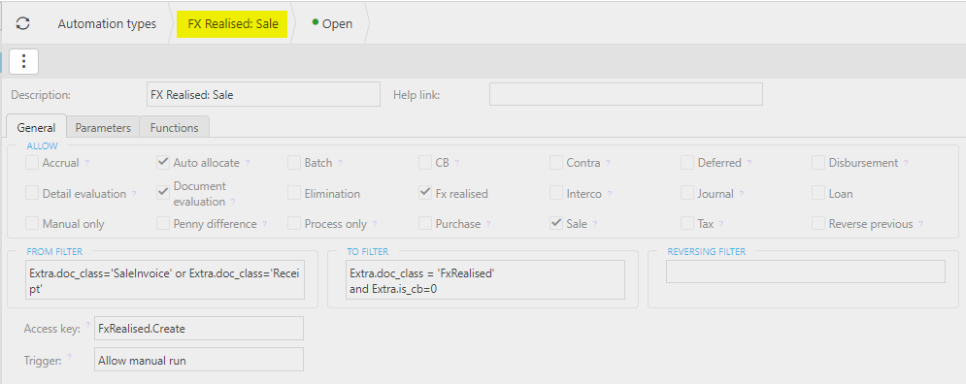Screen dimensions: 966x384
Task: Enable the Batch checkbox
Action: coord(294,163)
